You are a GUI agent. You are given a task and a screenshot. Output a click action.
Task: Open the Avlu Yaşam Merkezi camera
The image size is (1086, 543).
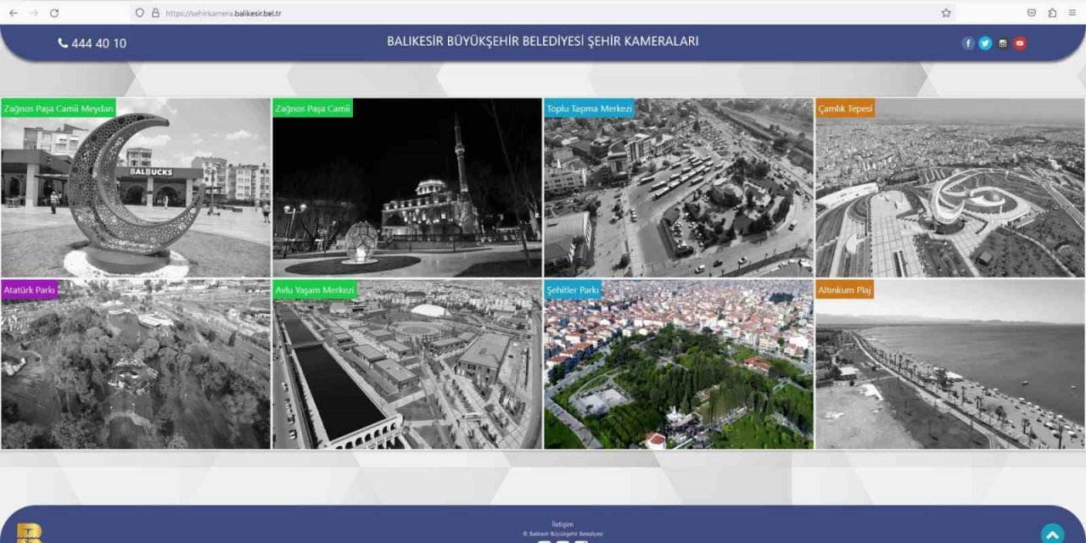[x=406, y=365]
